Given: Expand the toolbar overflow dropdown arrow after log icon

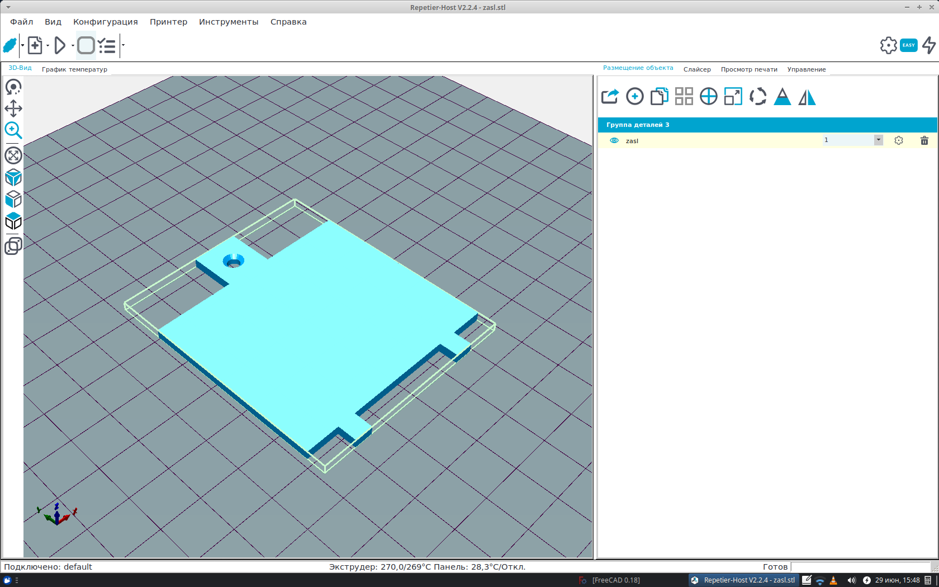Looking at the screenshot, I should [123, 45].
